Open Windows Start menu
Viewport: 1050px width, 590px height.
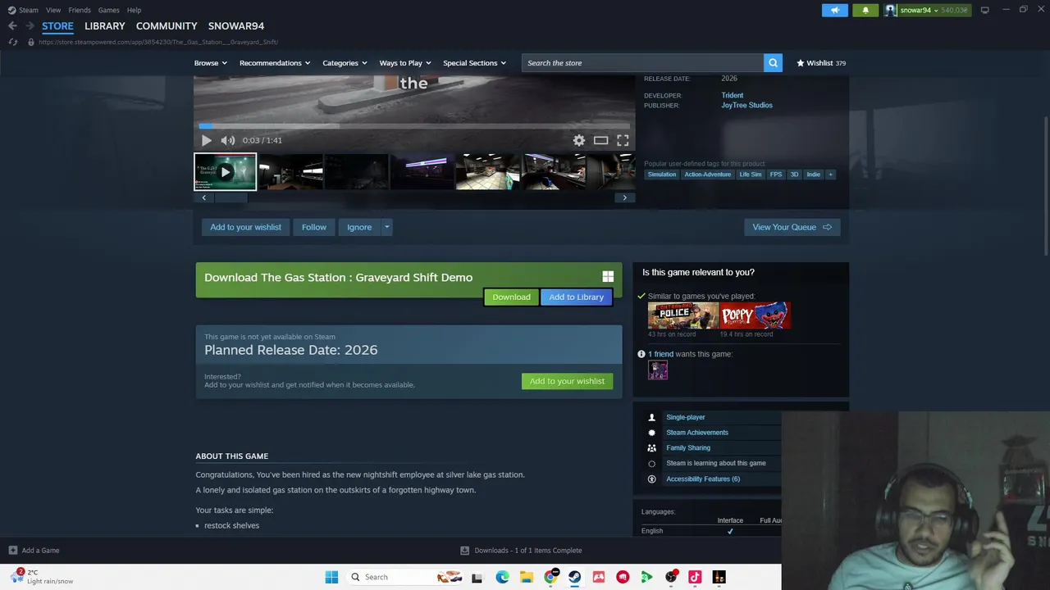tap(331, 577)
